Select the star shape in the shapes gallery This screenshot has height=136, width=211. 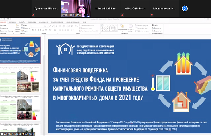pos(114,31)
